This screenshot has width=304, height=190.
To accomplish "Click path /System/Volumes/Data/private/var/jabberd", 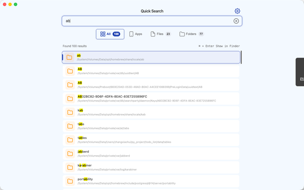I will point(104,156).
